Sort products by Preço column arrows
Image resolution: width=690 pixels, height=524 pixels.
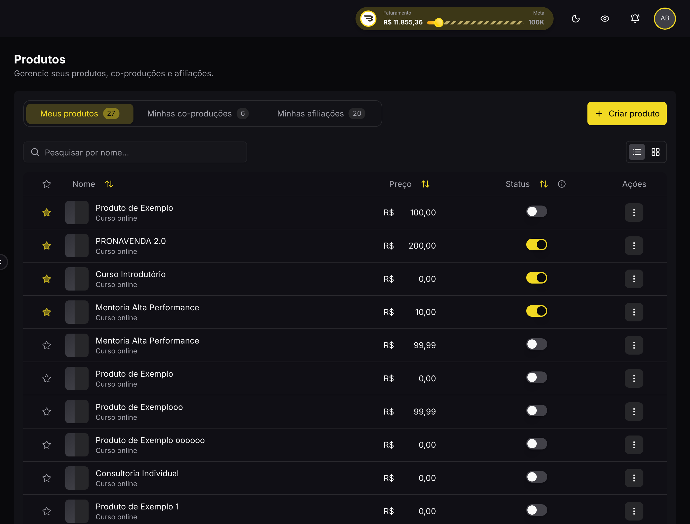425,184
